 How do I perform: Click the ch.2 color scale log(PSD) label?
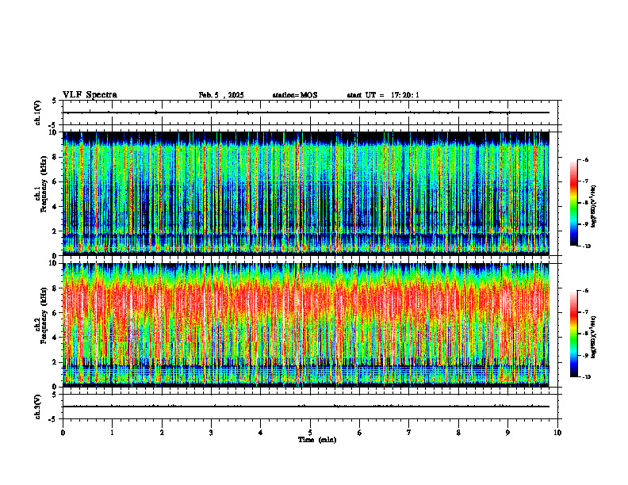pos(594,337)
